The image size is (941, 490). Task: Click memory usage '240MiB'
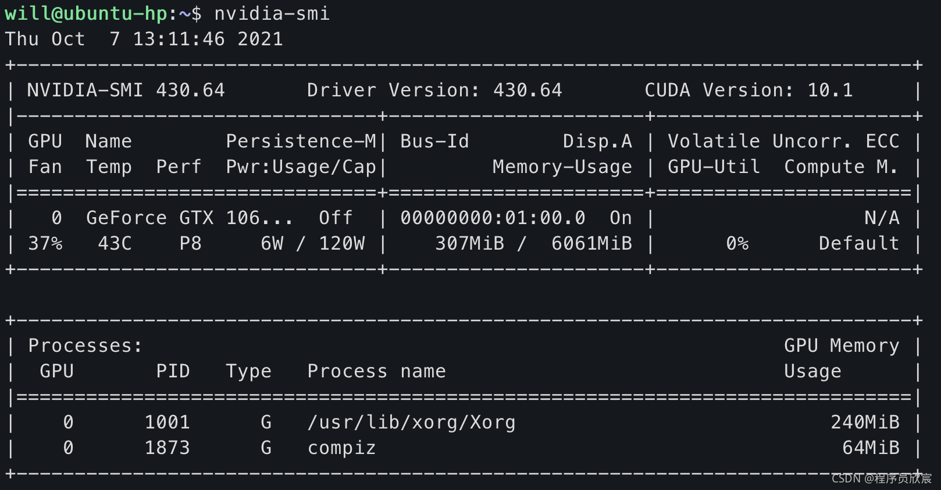(x=865, y=422)
